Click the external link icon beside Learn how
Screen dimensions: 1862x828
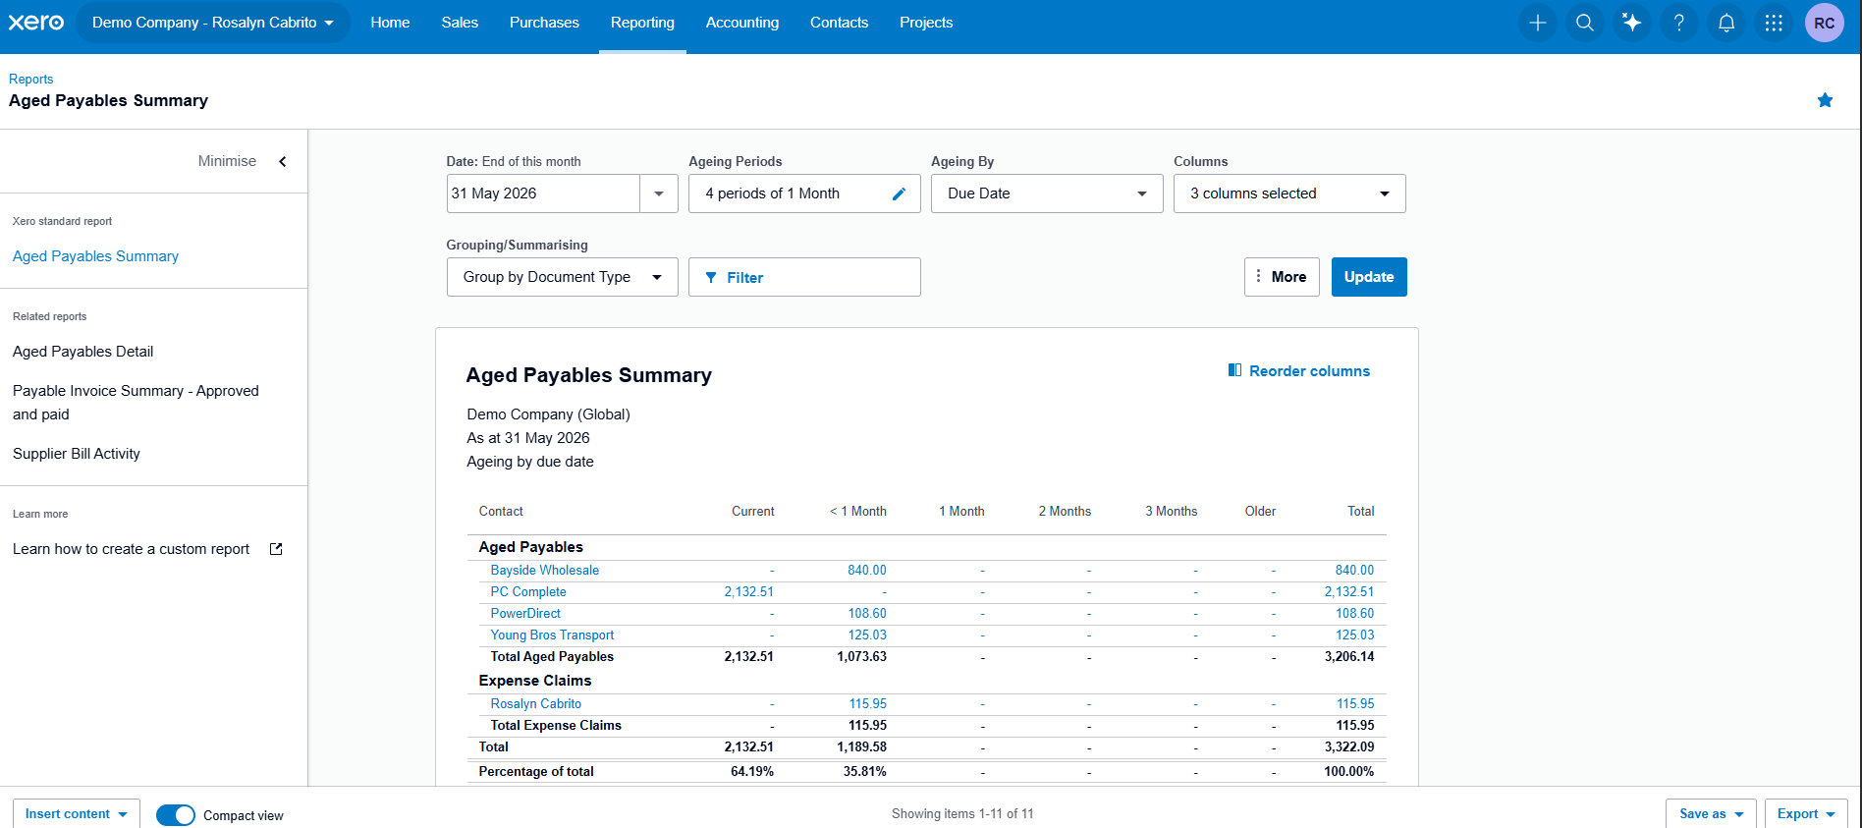point(276,549)
